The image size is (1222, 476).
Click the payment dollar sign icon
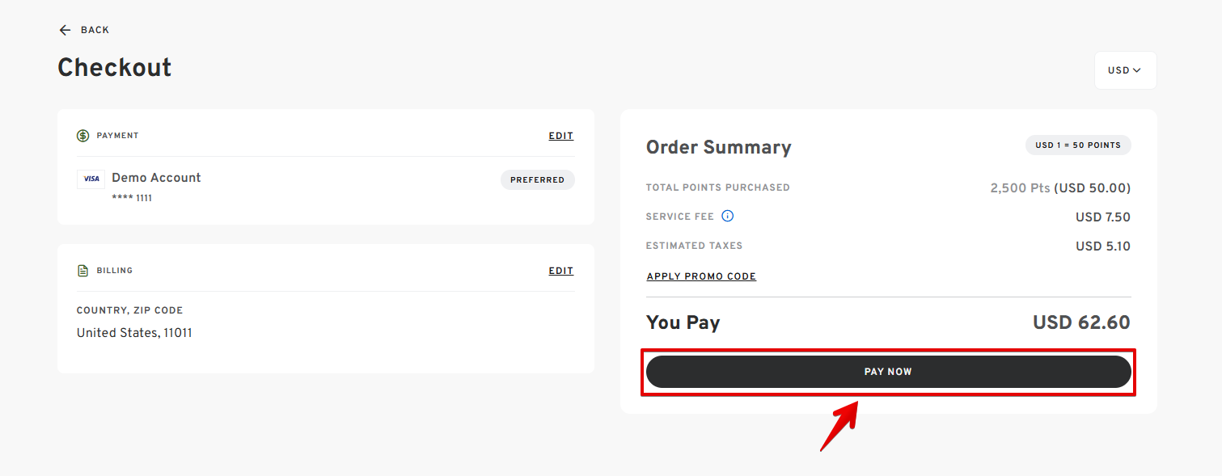[83, 136]
